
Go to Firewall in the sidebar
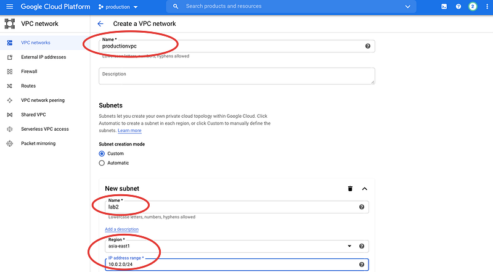click(x=29, y=72)
